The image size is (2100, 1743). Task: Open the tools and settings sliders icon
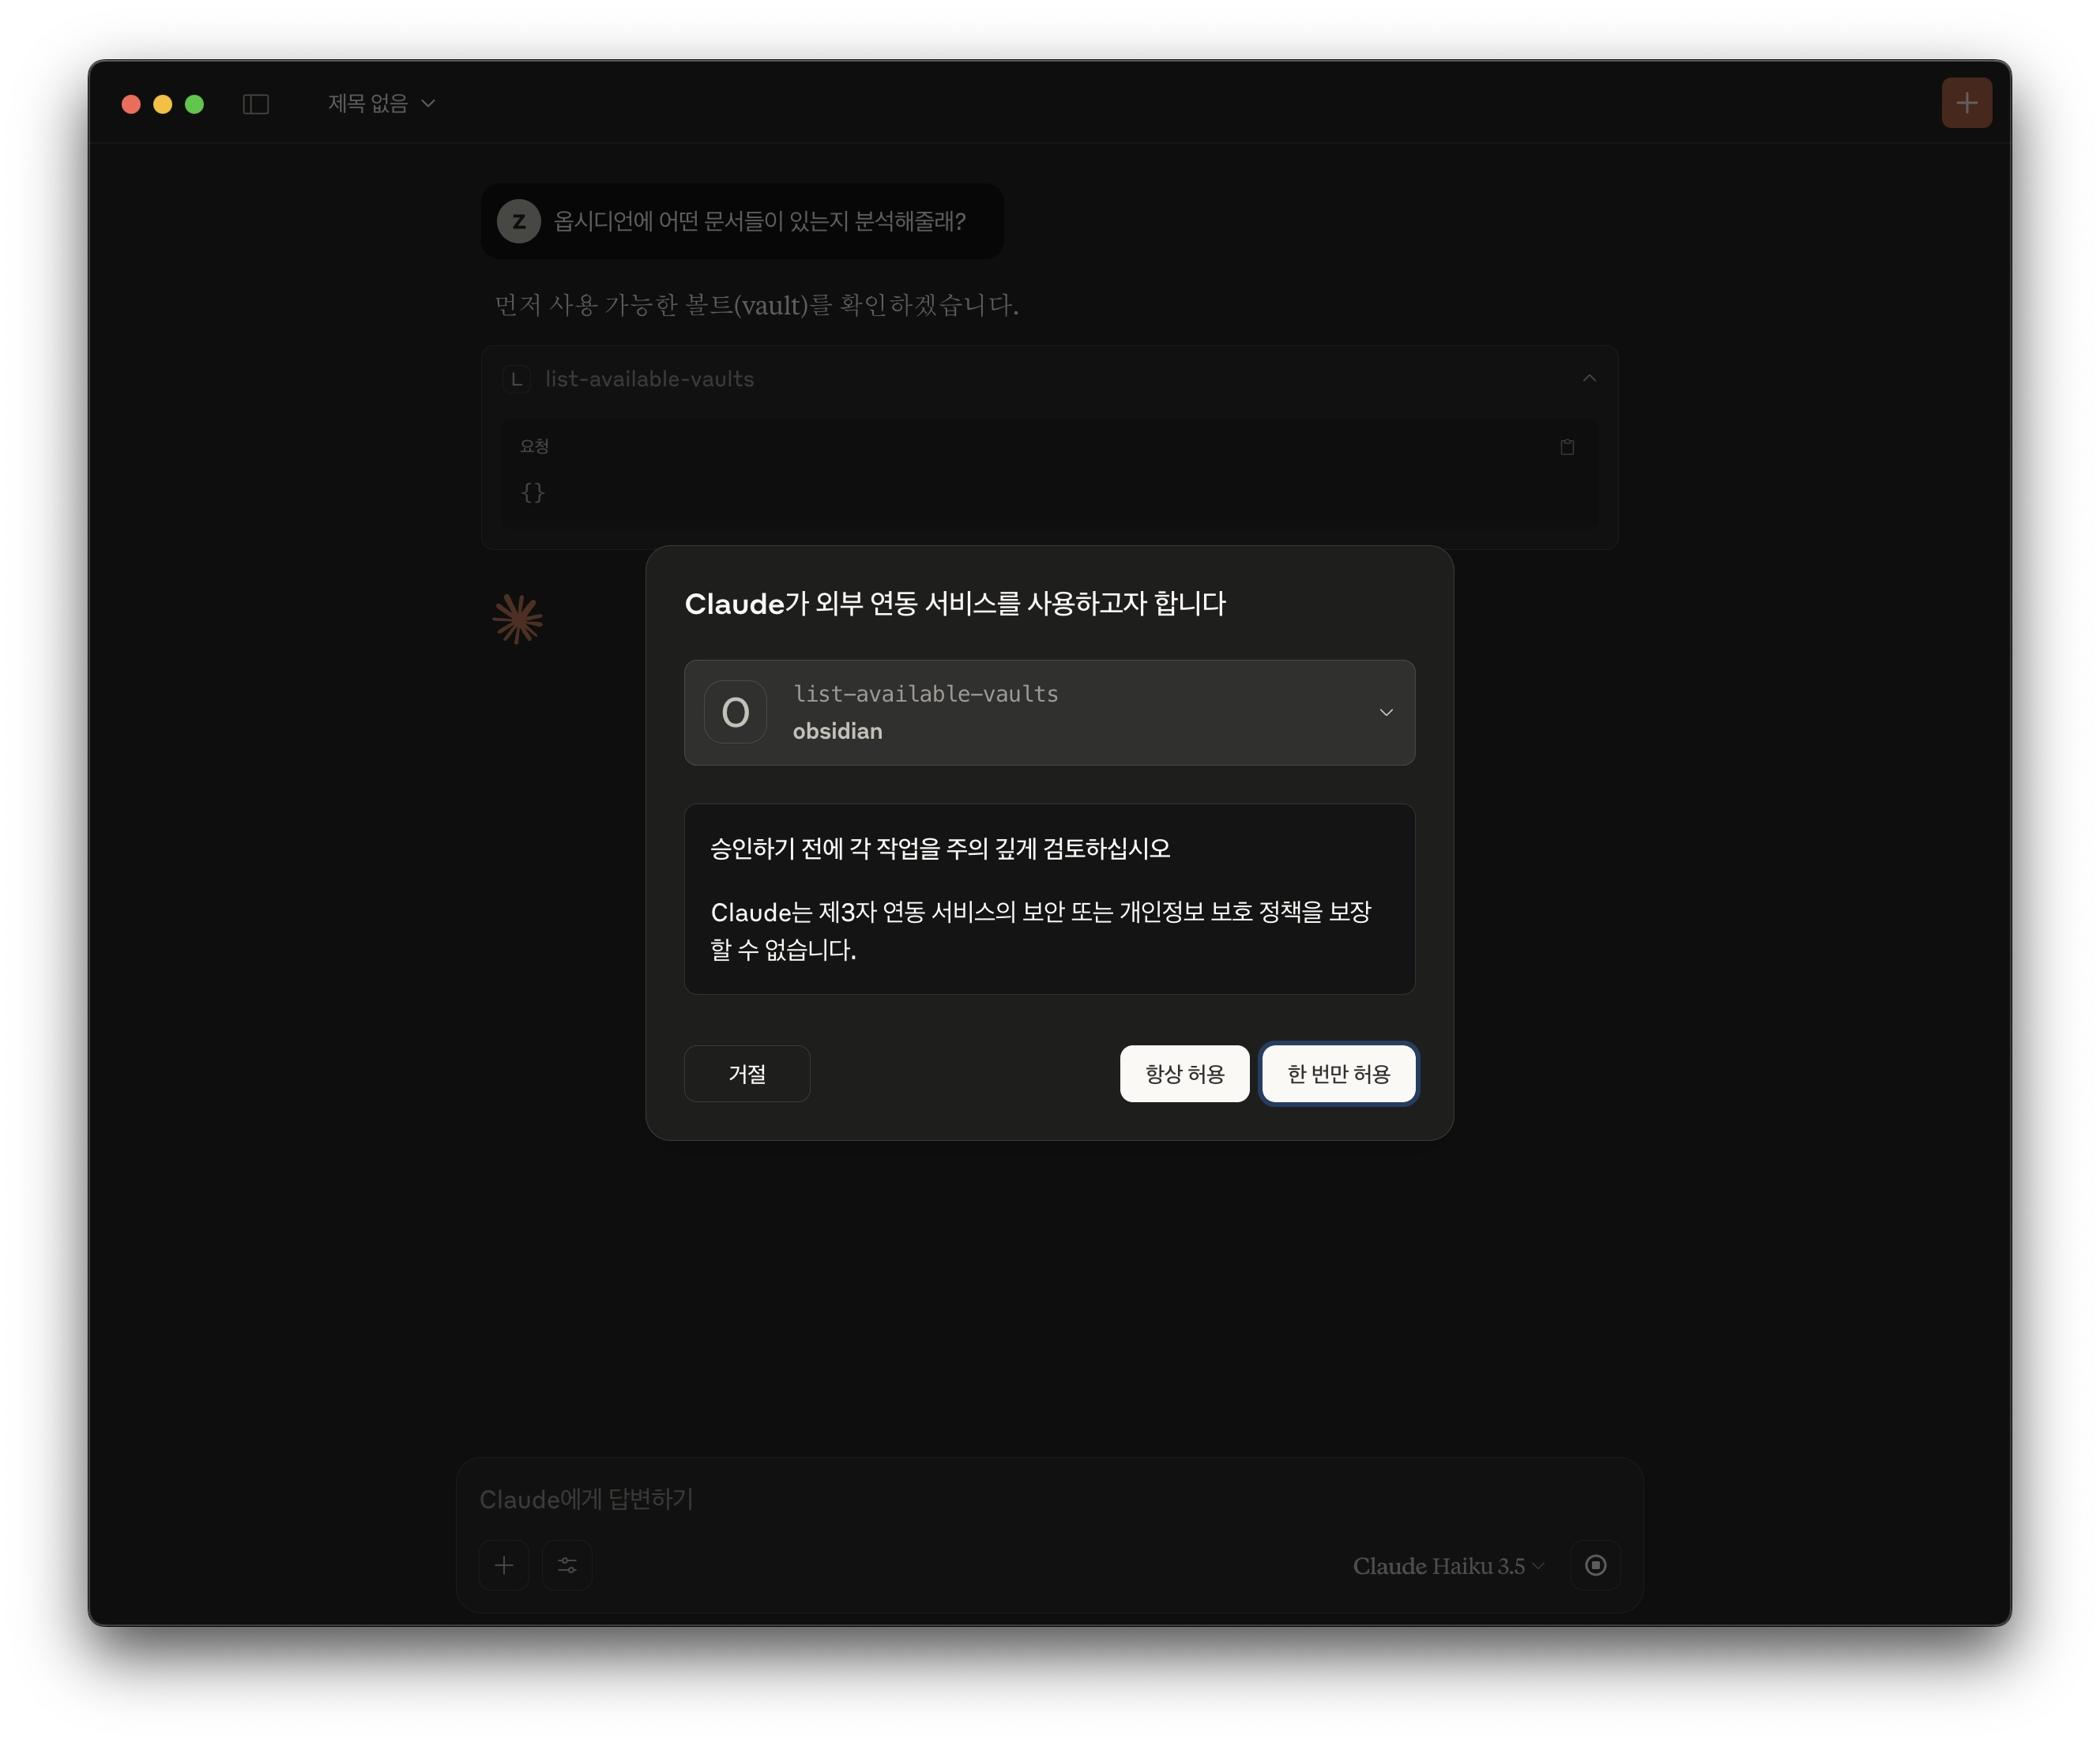click(567, 1565)
